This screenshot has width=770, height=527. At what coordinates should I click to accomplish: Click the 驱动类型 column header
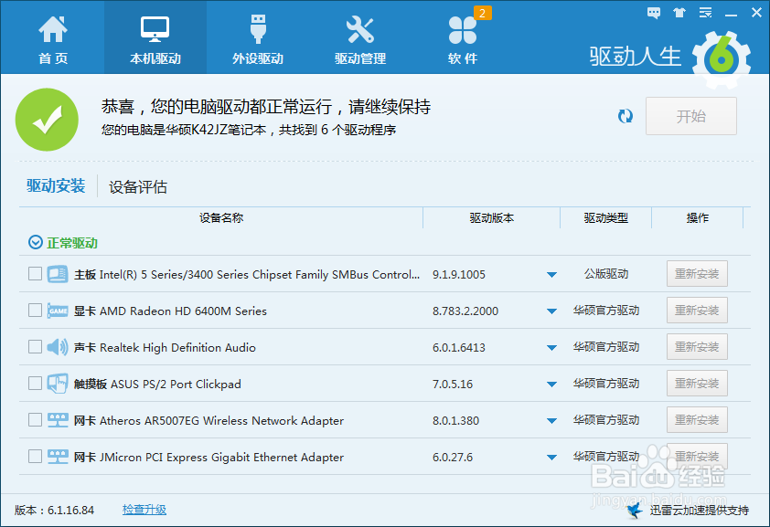click(x=606, y=217)
